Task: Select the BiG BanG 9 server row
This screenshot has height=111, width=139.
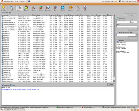Action: (x=57, y=52)
